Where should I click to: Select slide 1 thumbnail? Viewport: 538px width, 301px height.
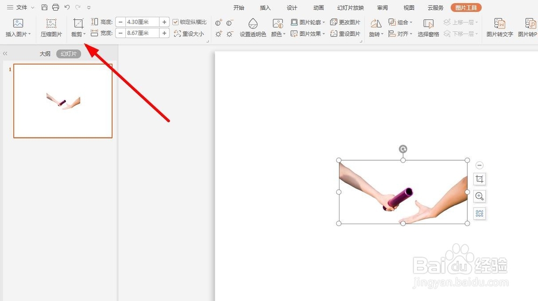click(63, 101)
